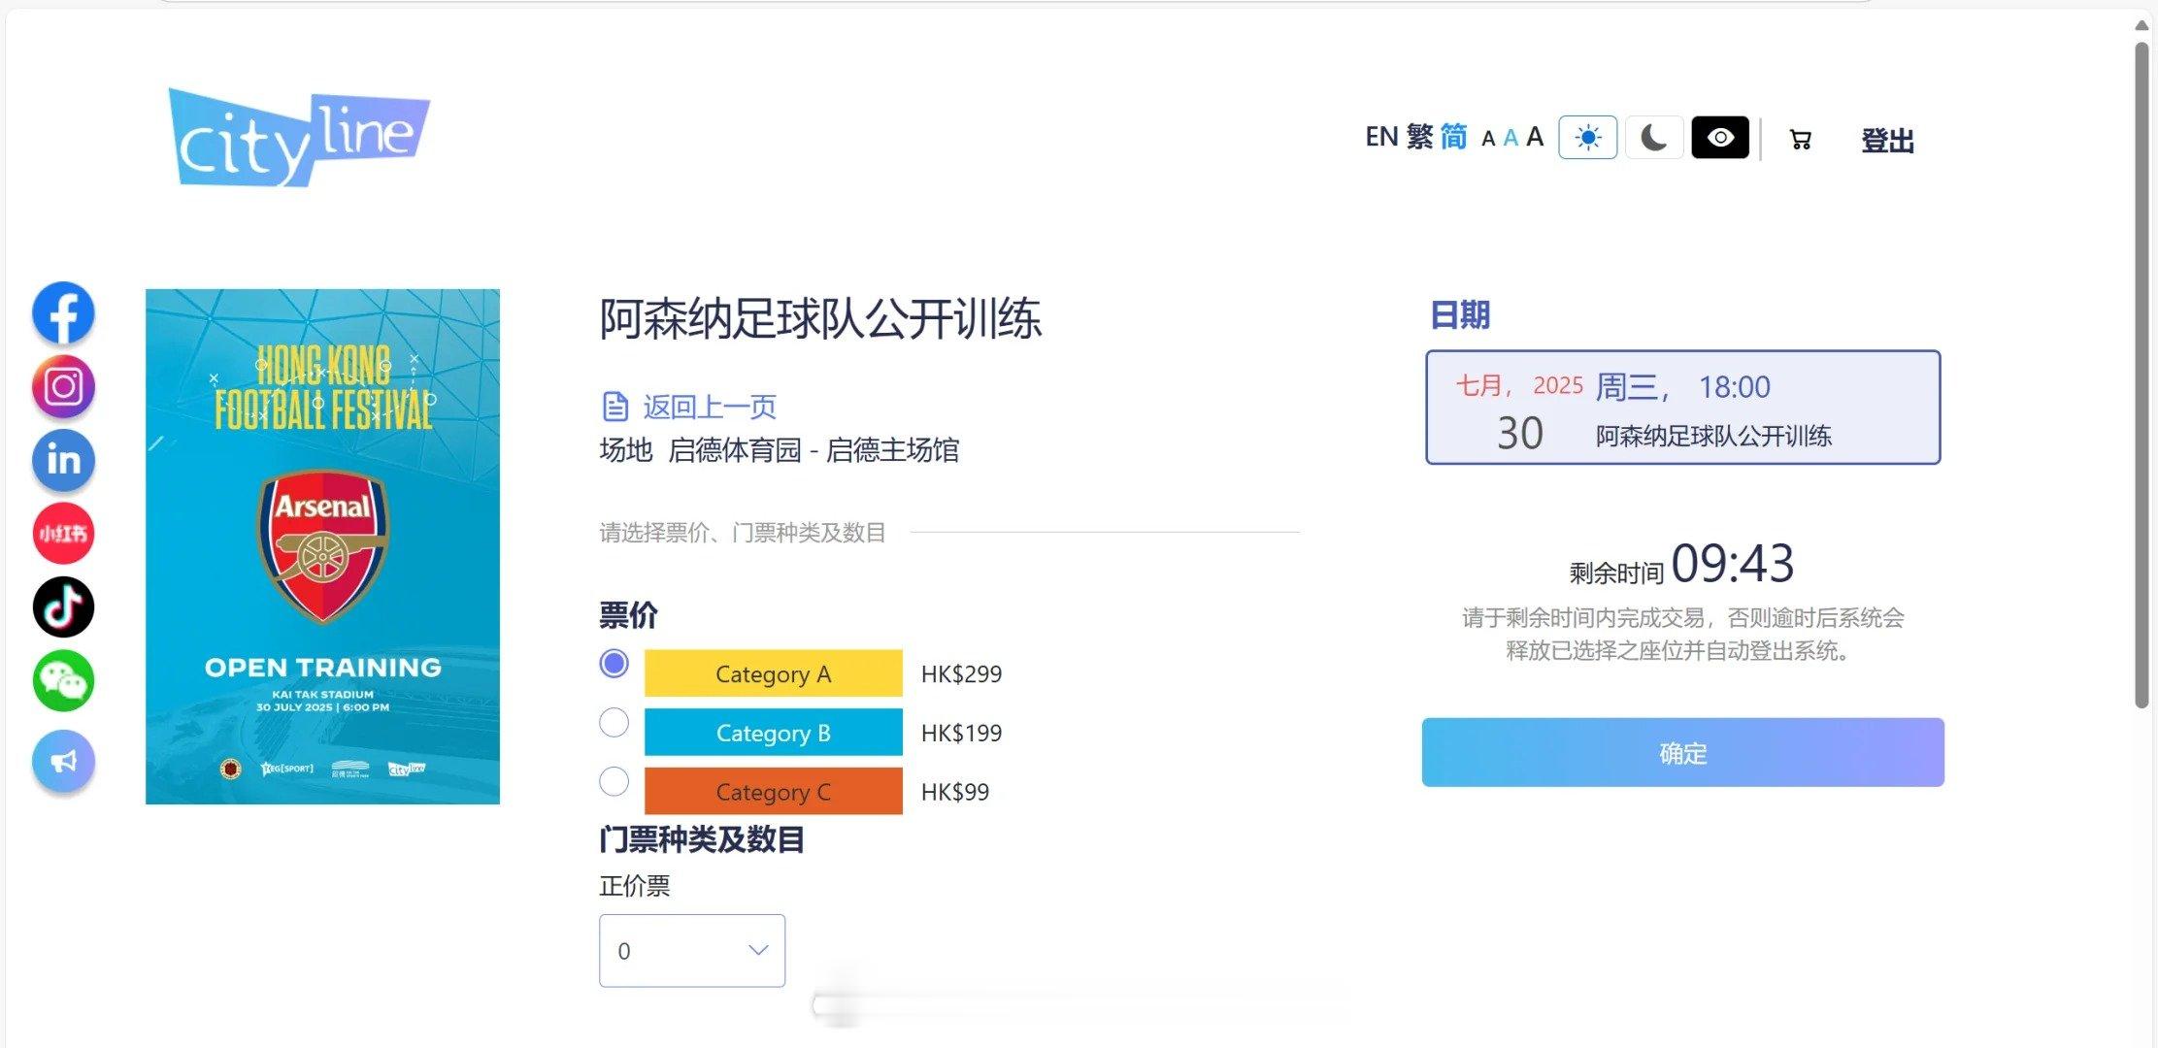Click the venue text 启德体育园 - 启德主场馆
This screenshot has width=2158, height=1048.
(813, 450)
